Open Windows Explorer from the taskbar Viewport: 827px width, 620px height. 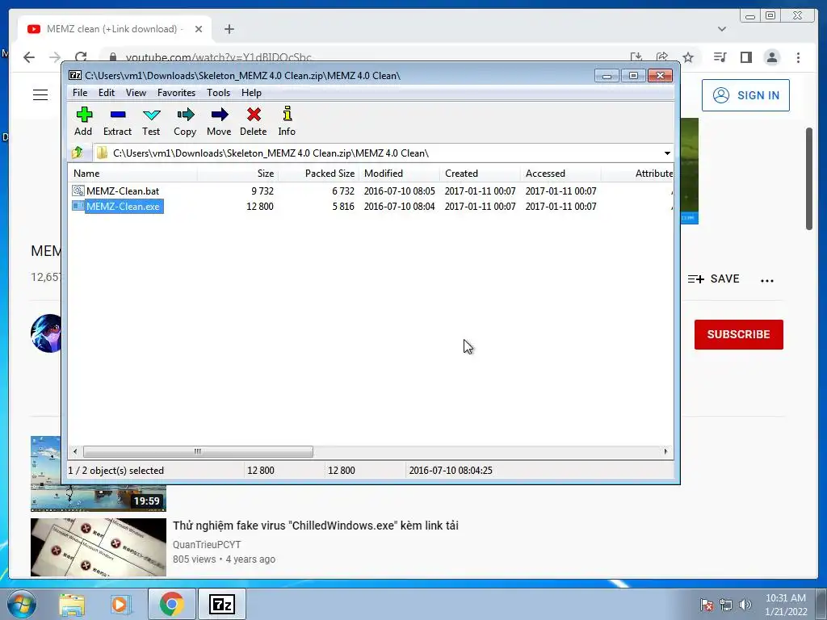pos(72,605)
